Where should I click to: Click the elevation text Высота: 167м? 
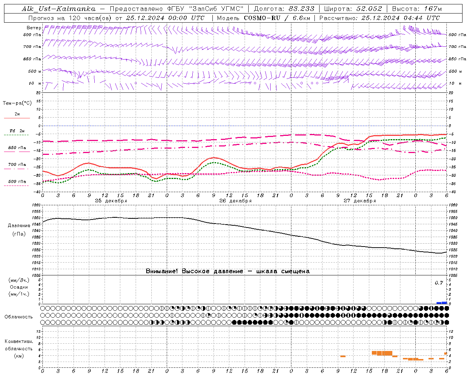click(417, 9)
